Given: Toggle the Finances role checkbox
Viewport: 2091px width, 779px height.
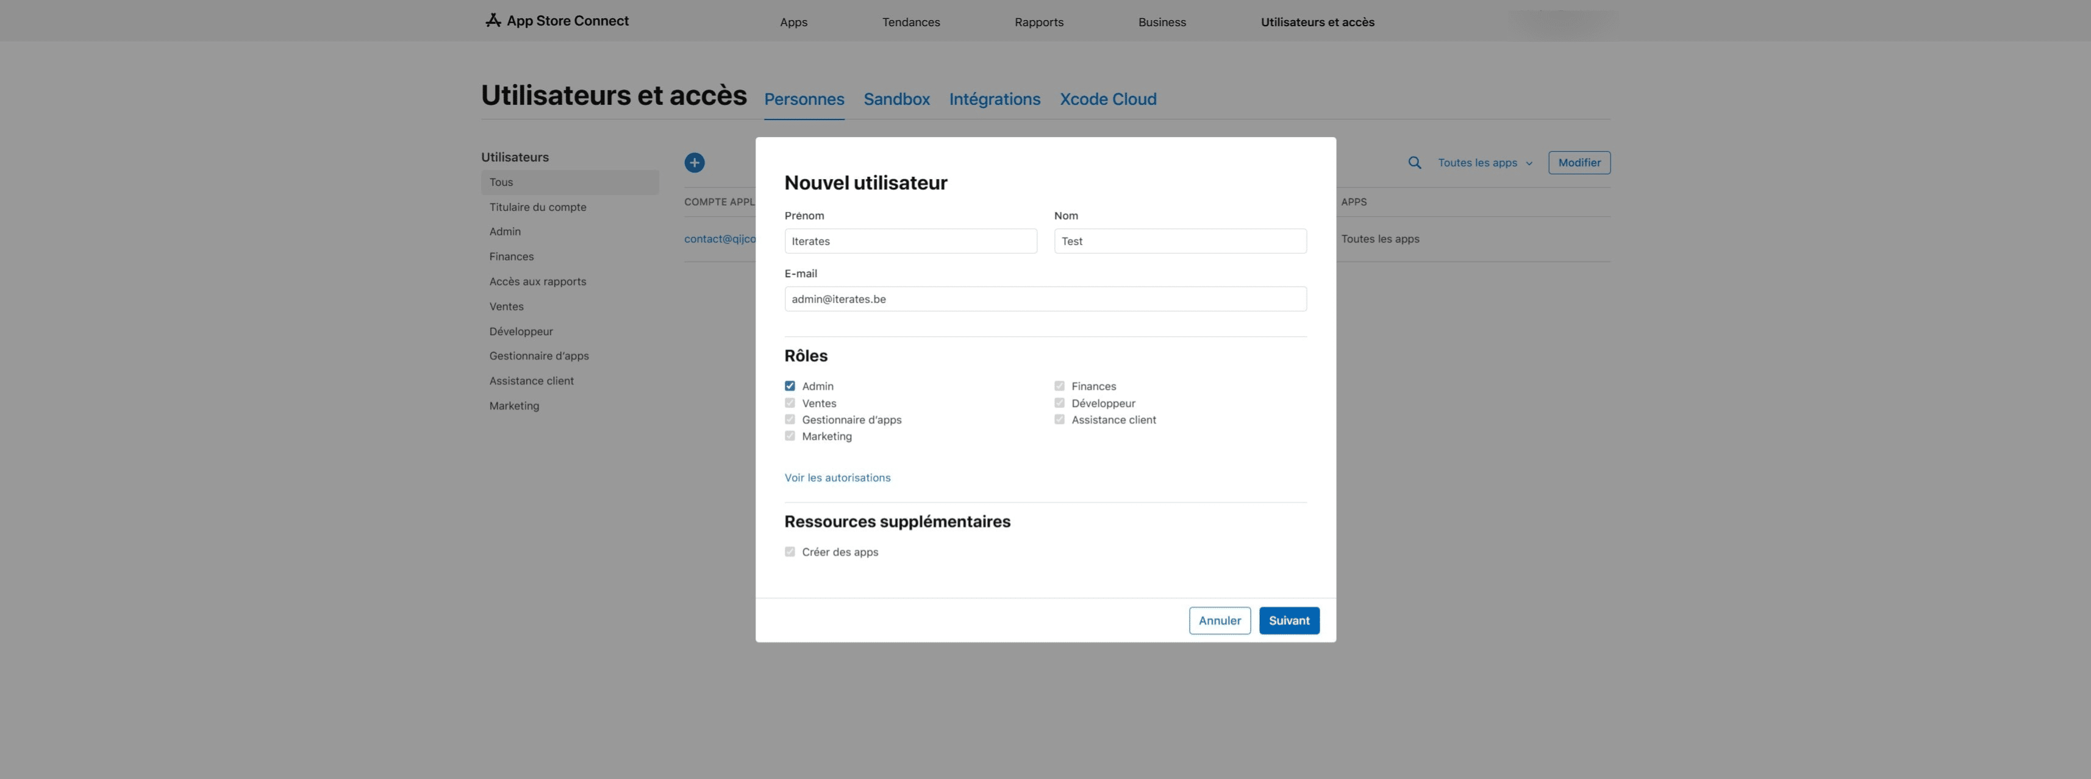Looking at the screenshot, I should (x=1059, y=386).
